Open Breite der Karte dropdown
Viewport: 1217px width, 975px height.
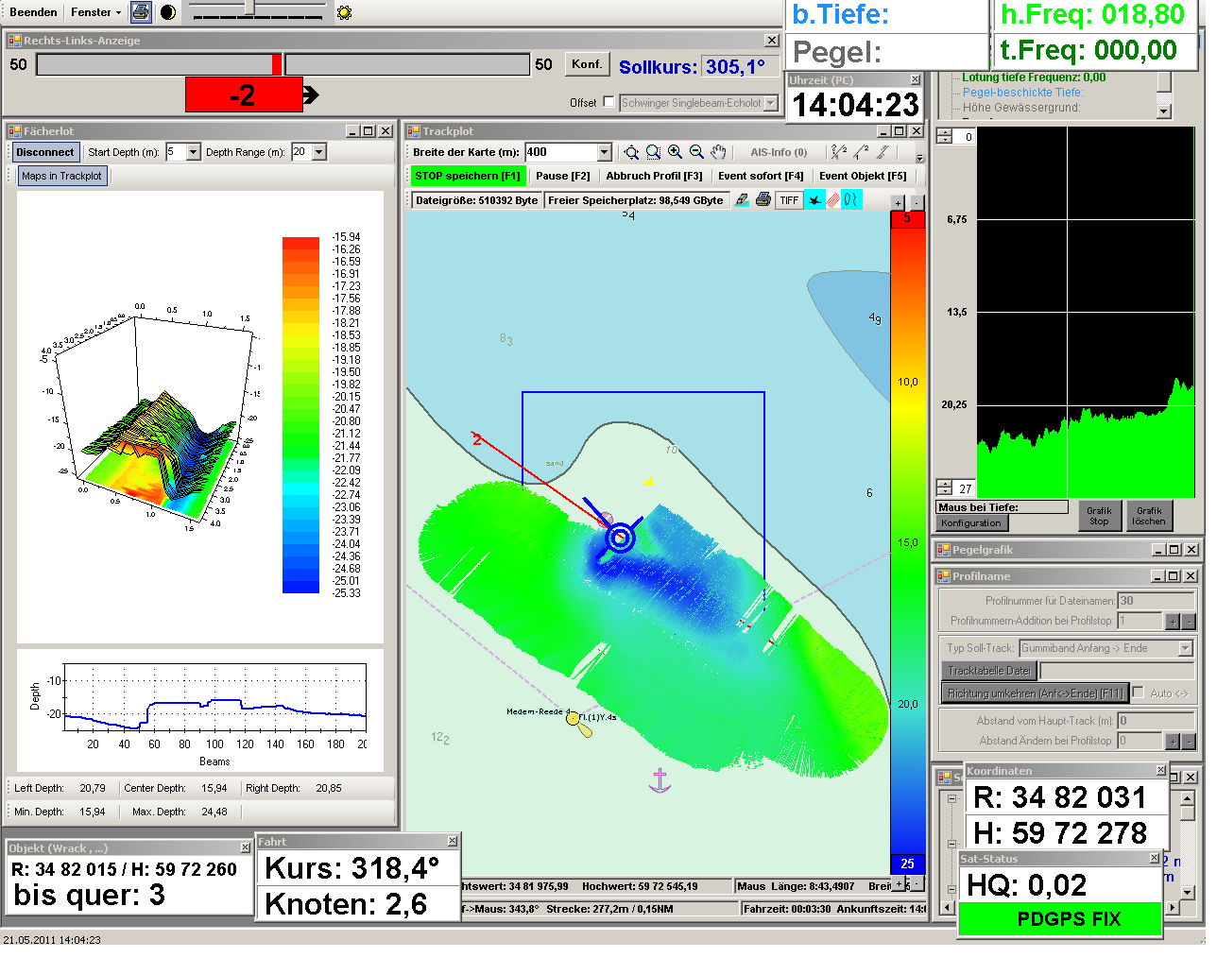click(605, 152)
